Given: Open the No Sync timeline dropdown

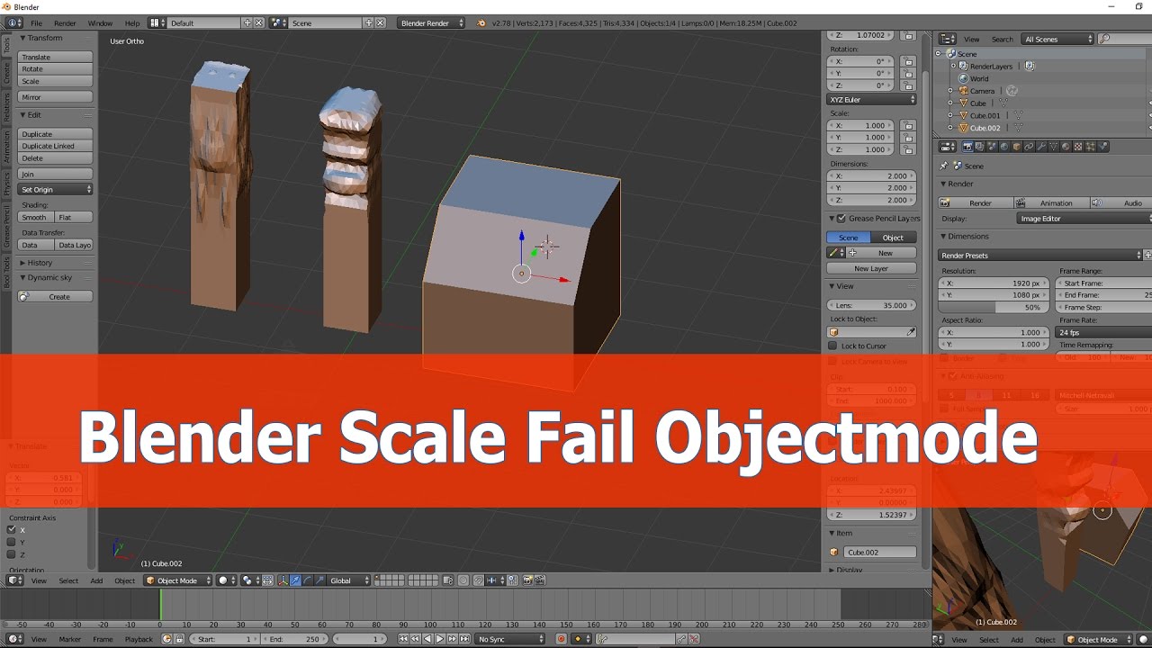Looking at the screenshot, I should [511, 639].
